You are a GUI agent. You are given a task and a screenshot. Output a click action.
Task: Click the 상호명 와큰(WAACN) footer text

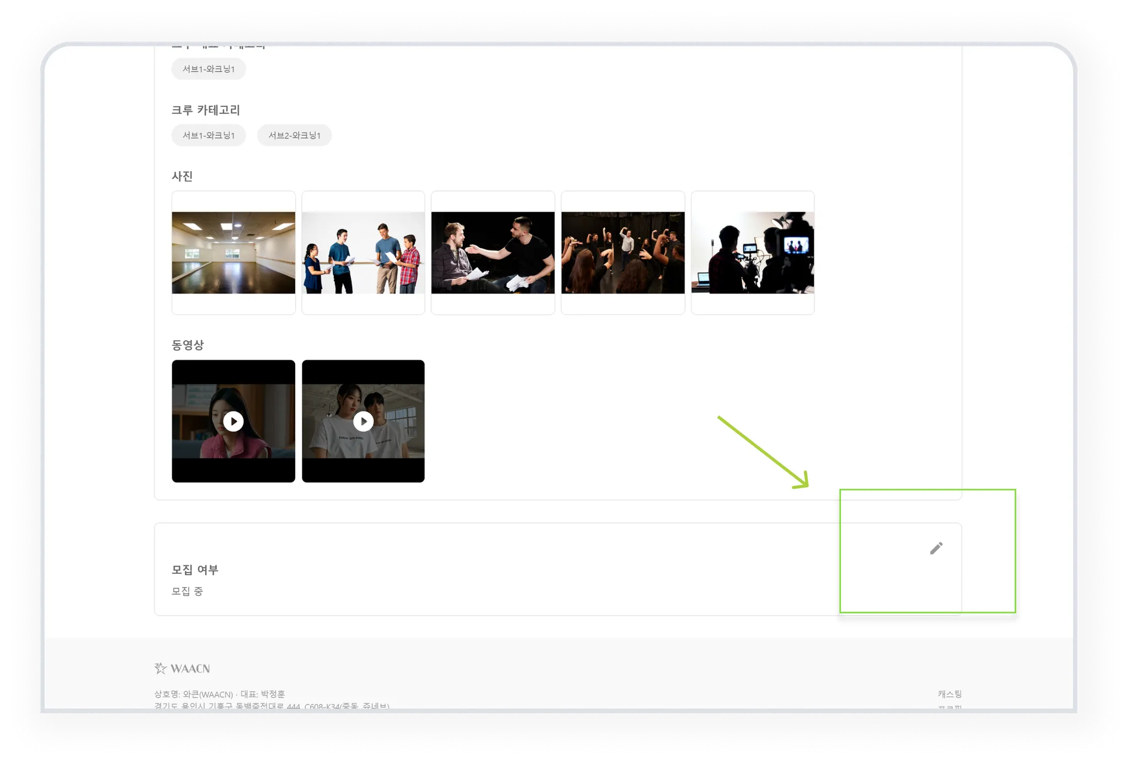194,694
